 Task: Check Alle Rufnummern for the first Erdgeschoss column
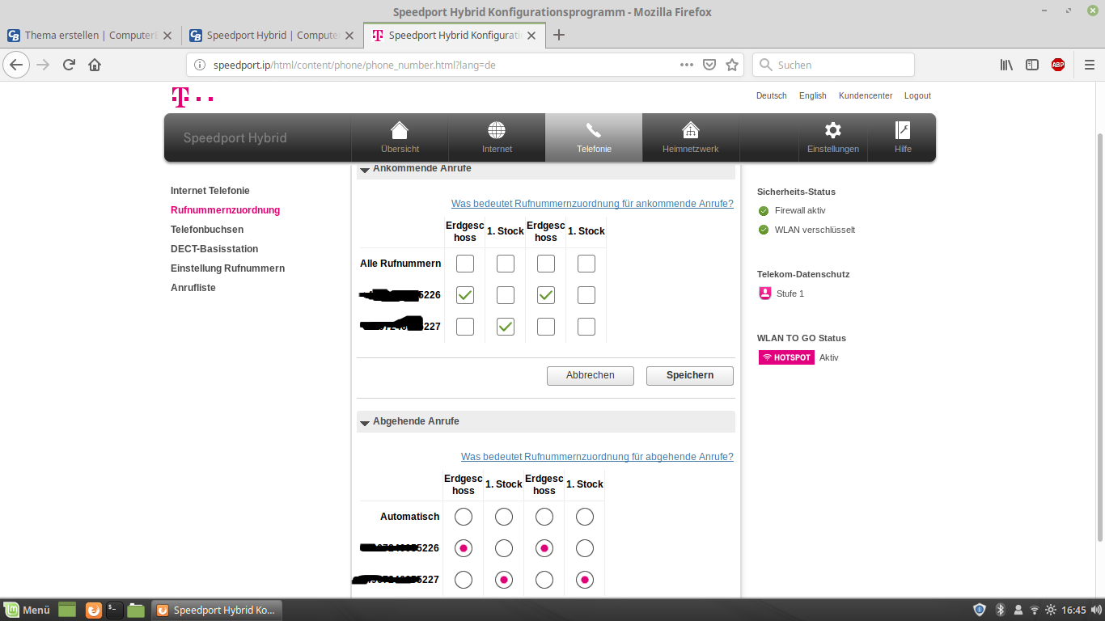click(x=465, y=264)
